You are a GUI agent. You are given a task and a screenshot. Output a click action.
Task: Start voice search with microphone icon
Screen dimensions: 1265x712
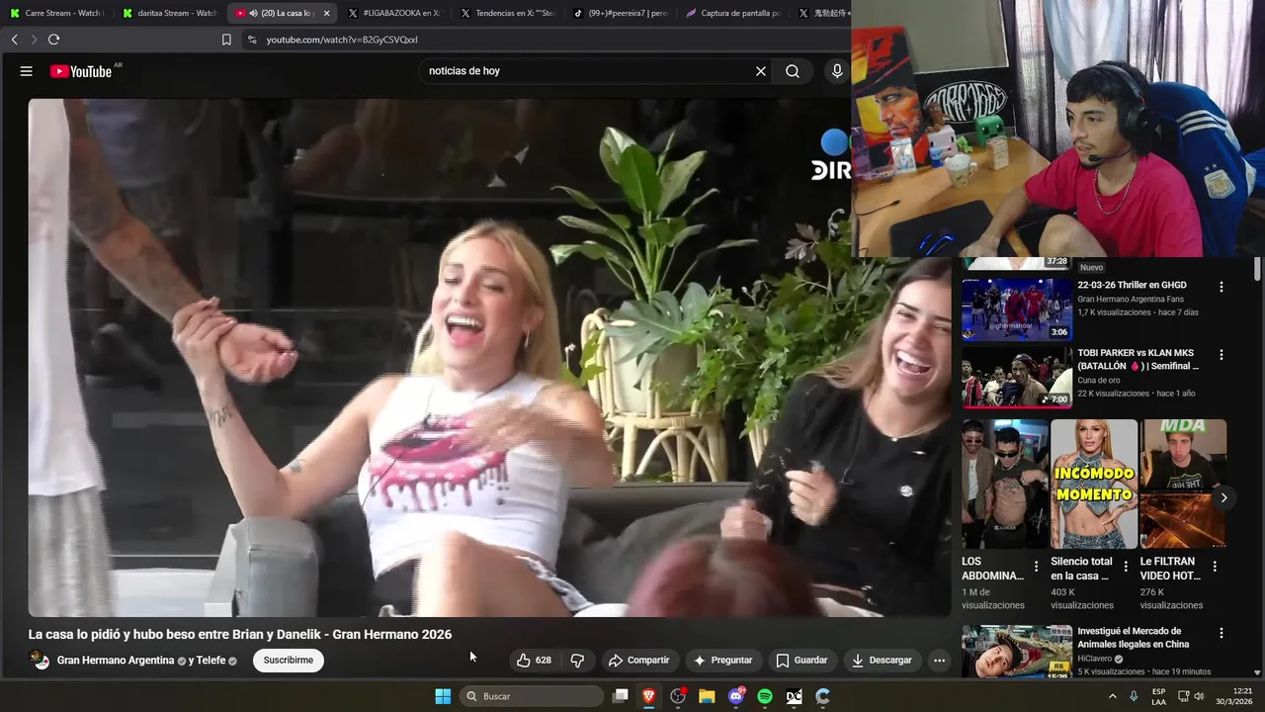(837, 71)
